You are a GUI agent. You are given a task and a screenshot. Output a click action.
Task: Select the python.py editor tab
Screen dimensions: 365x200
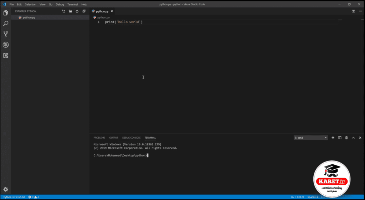tap(102, 11)
